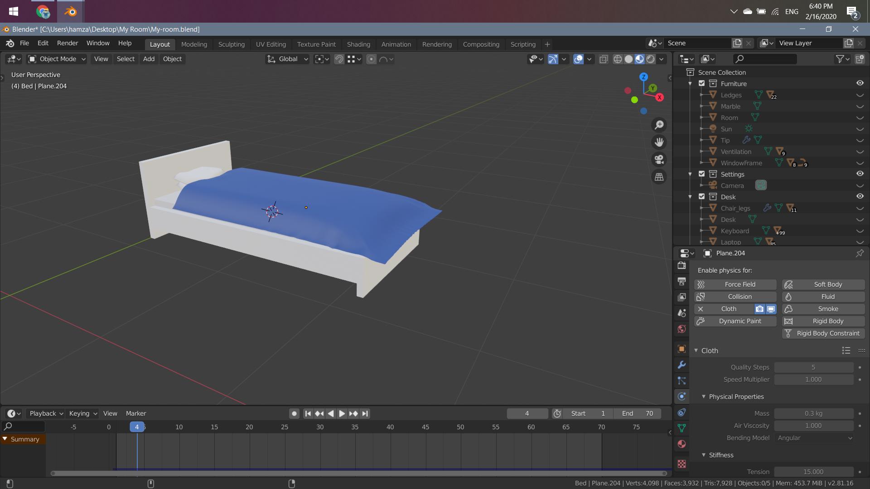The height and width of the screenshot is (489, 870).
Task: Select rendered viewport shading
Action: [x=651, y=59]
